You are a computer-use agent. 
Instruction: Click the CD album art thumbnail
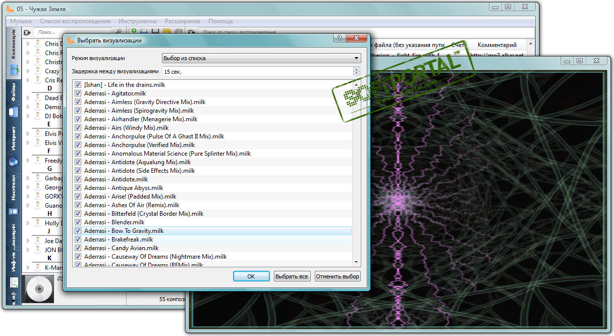click(x=39, y=290)
